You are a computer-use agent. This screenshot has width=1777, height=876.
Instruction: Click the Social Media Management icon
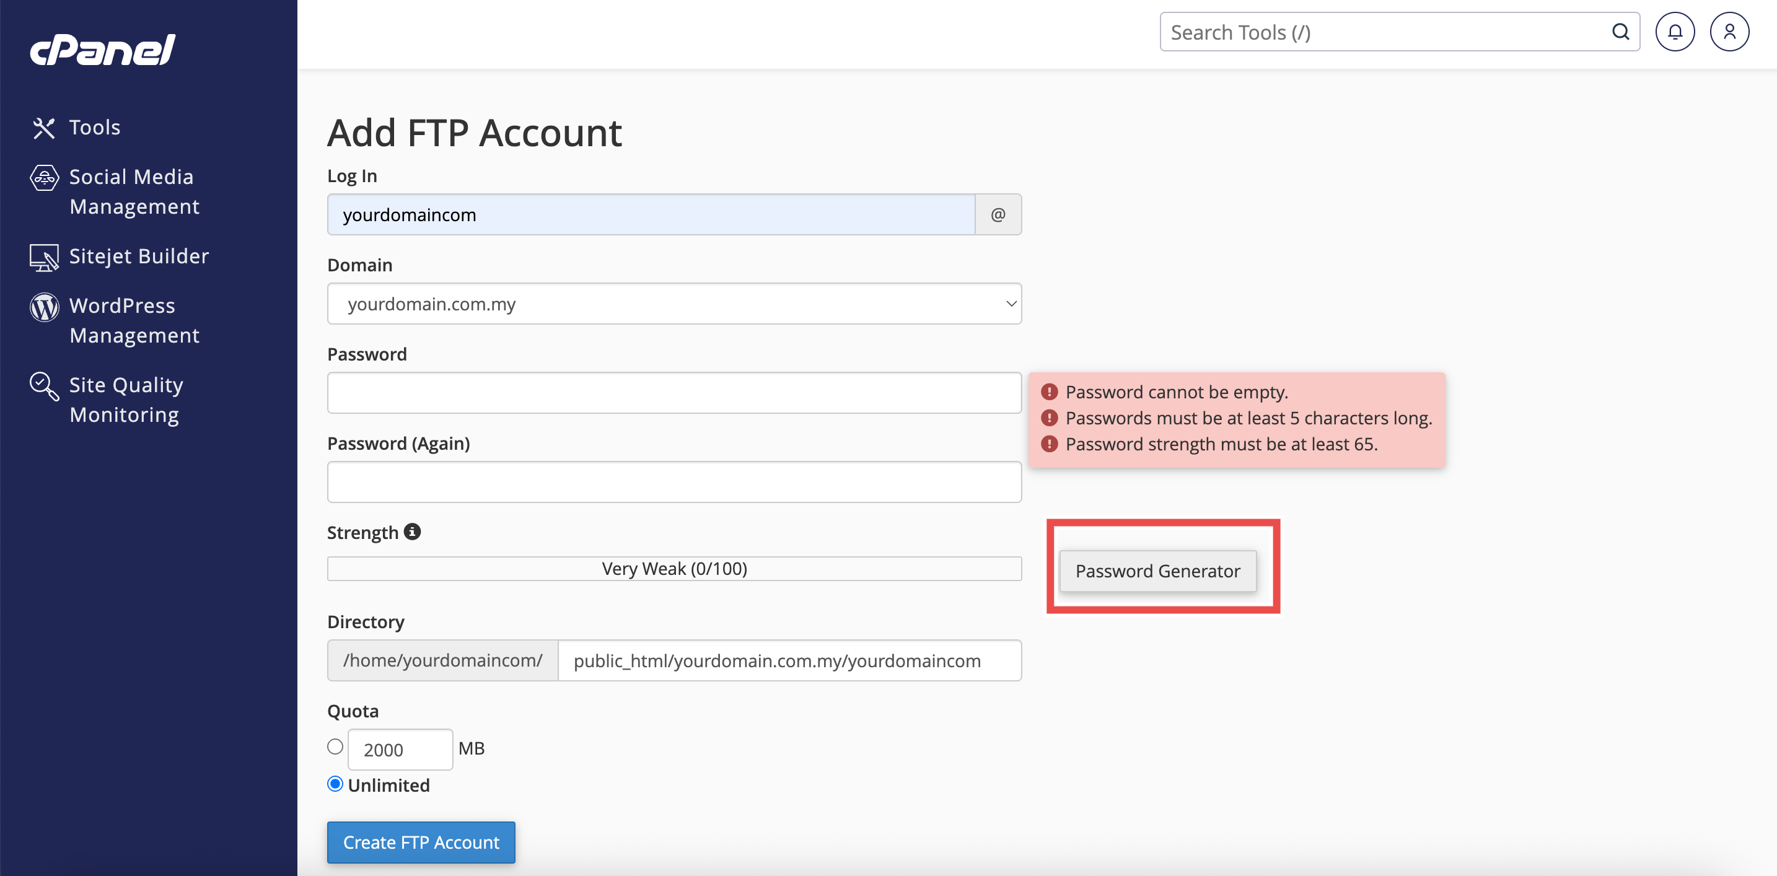[44, 178]
